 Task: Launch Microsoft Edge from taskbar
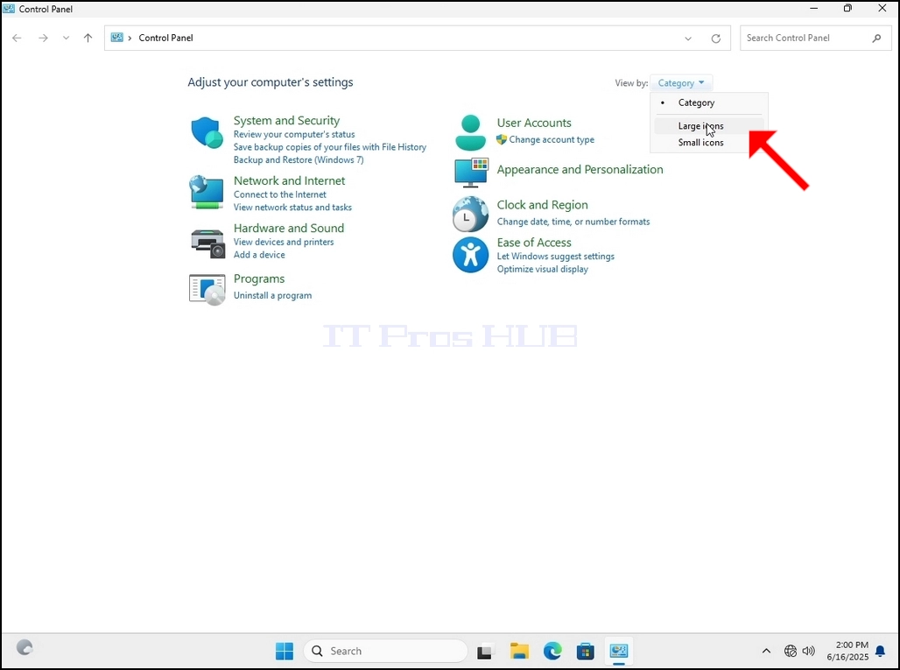(x=552, y=651)
